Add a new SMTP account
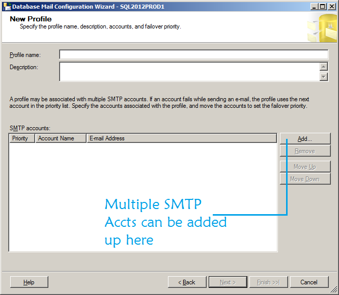 click(x=305, y=139)
